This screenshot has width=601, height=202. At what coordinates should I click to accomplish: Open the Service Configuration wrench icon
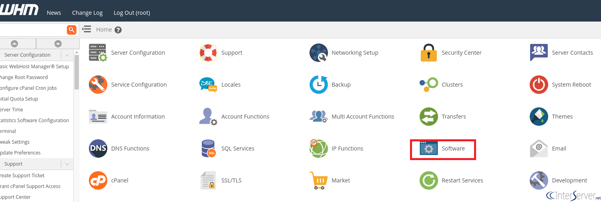coord(98,85)
